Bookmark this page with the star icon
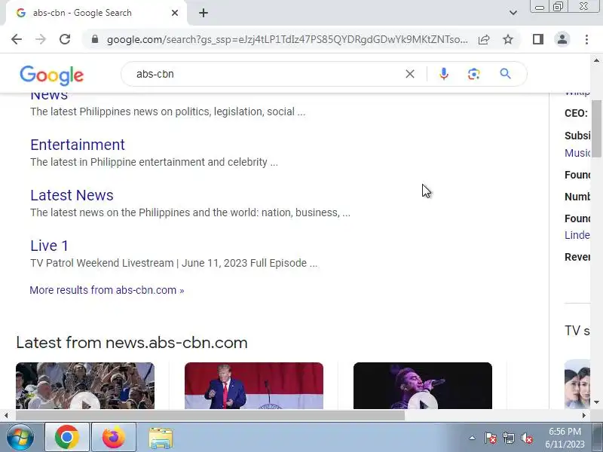Image resolution: width=603 pixels, height=452 pixels. 508,39
